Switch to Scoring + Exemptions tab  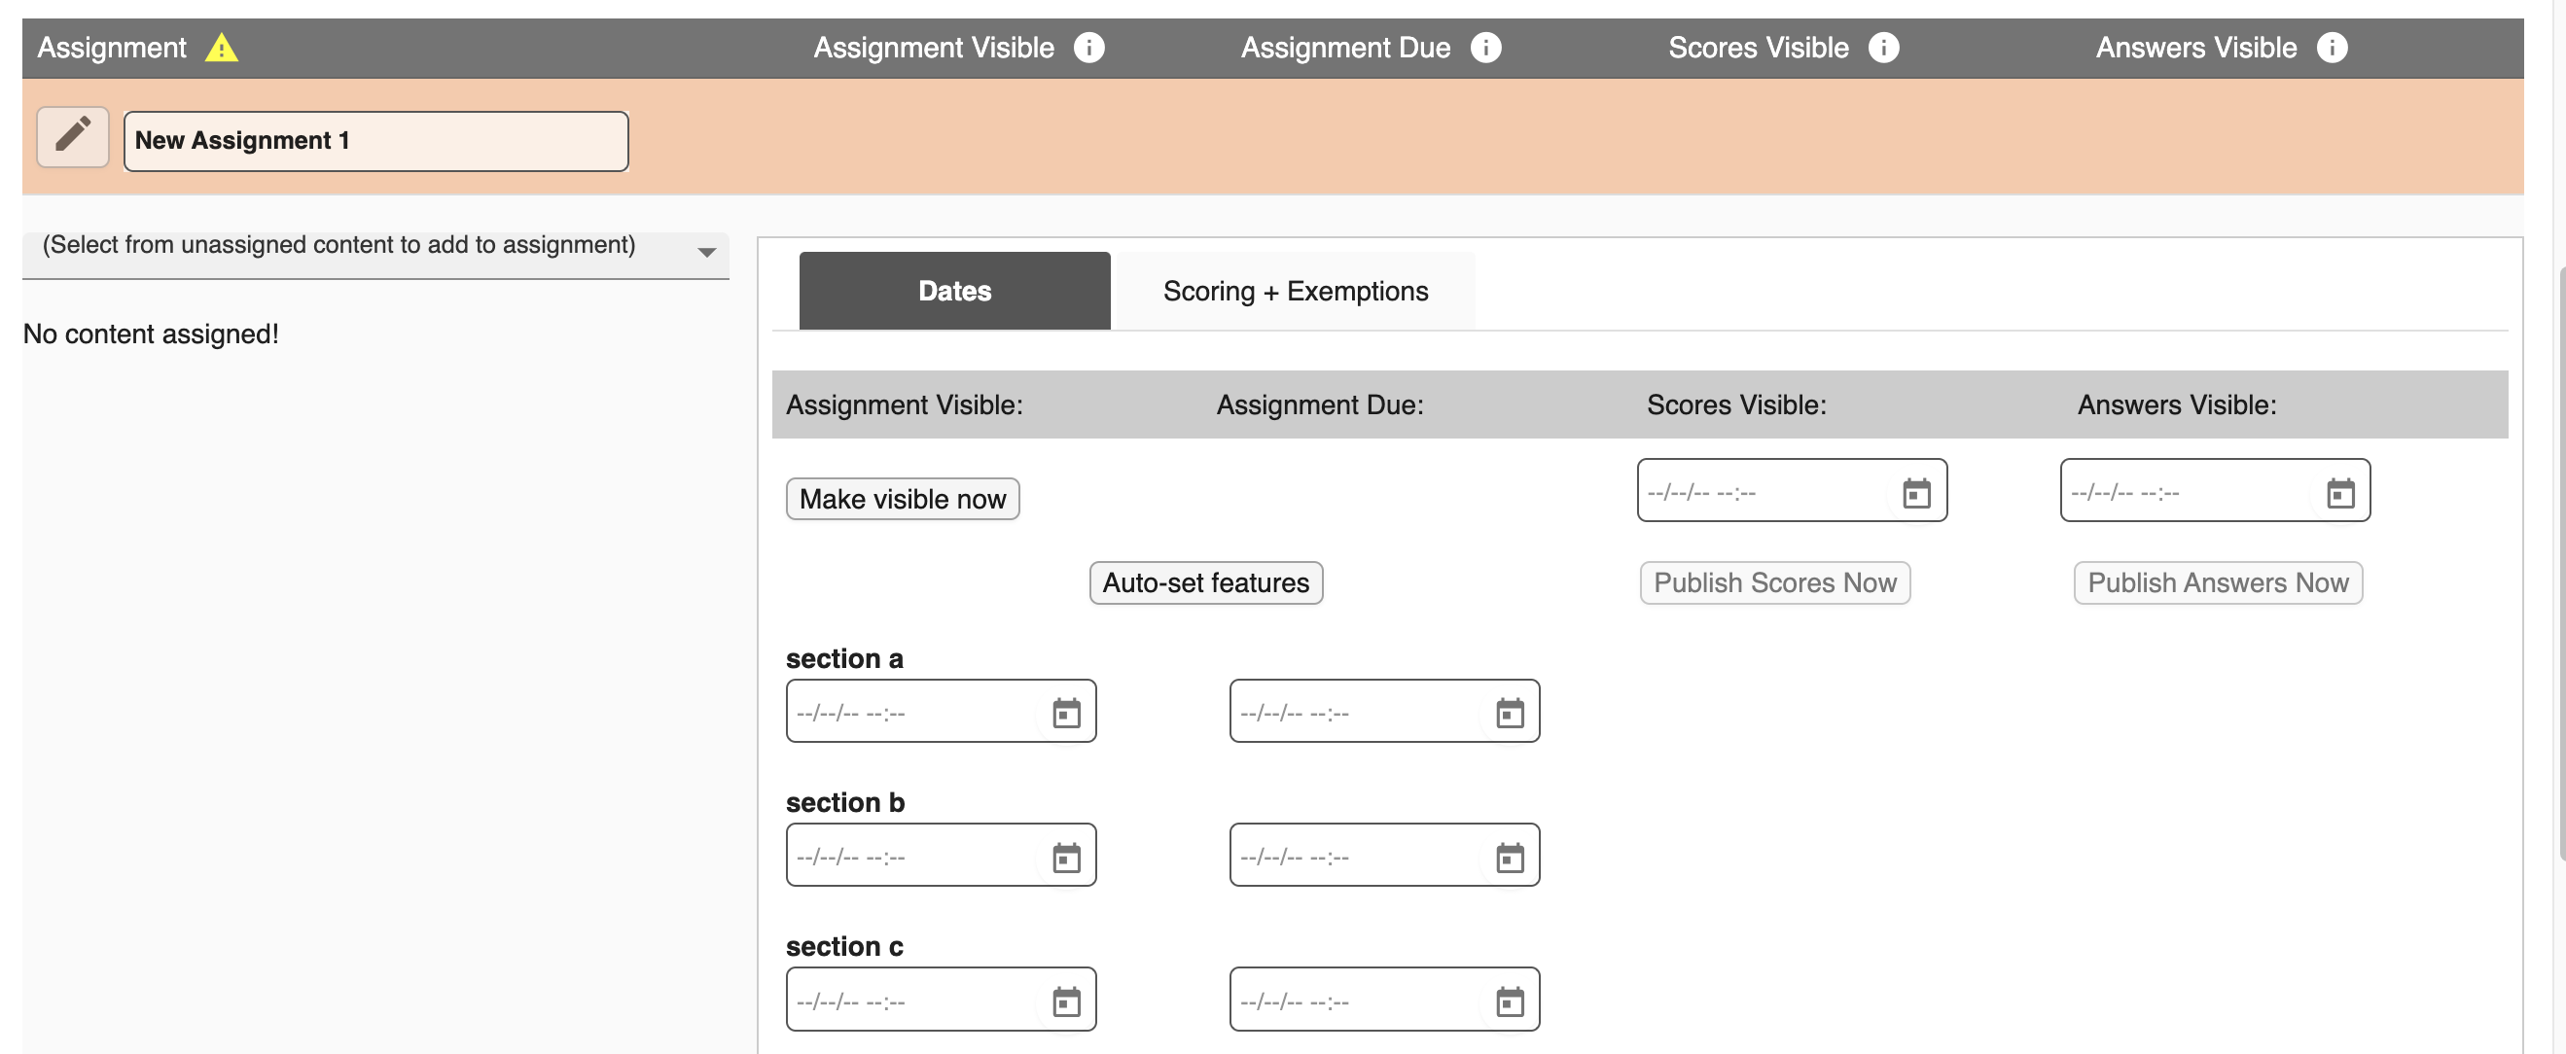tap(1295, 291)
